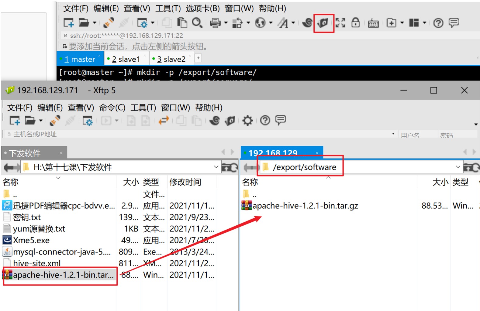Click the Xshell swirl icon in Xftp toolbar
The image size is (480, 311).
coord(215,121)
